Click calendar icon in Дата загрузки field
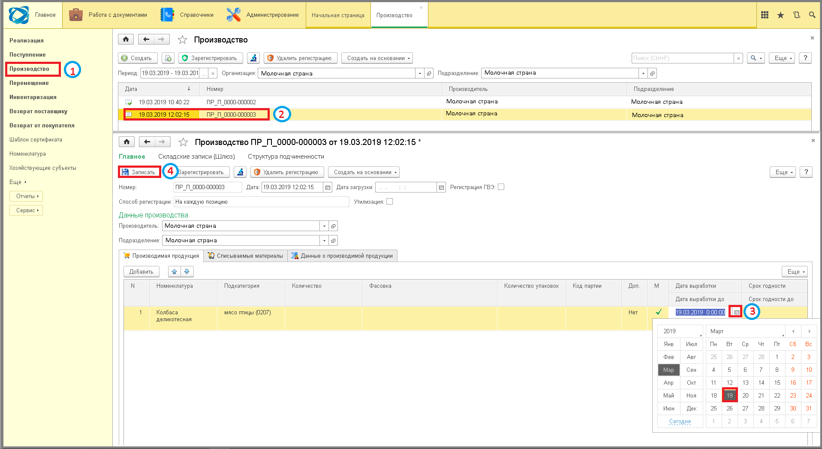Image resolution: width=822 pixels, height=449 pixels. pos(441,187)
